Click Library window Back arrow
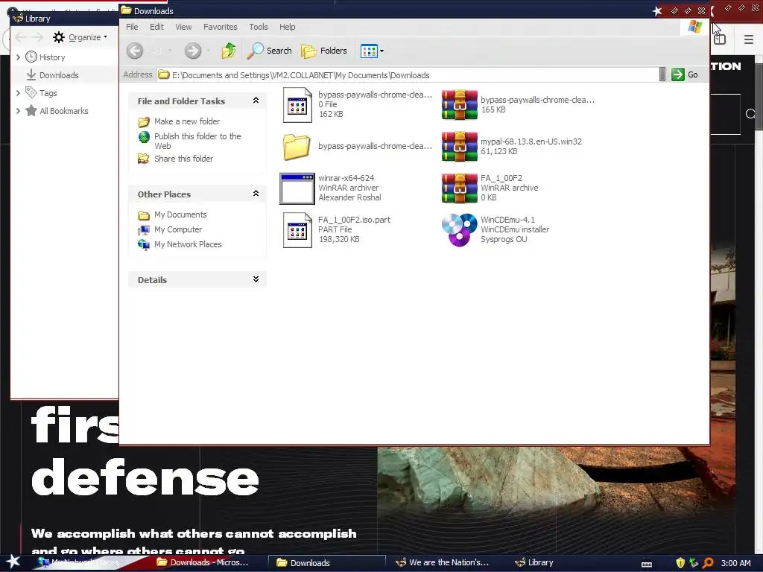 click(21, 37)
